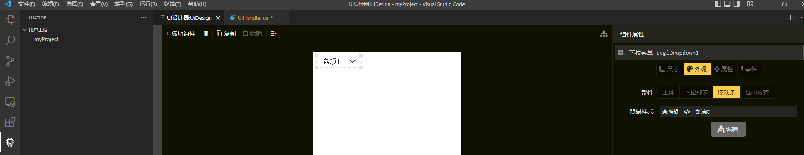Screen dimensions: 804x155
Task: Click the VS Code logo icon
Action: 8,4
